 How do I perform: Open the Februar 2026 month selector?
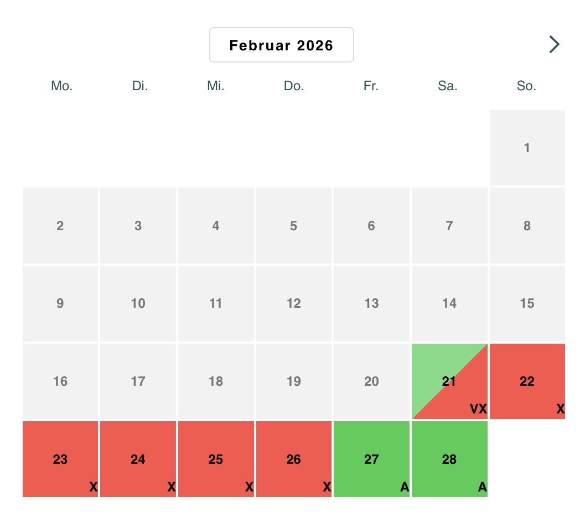point(281,45)
